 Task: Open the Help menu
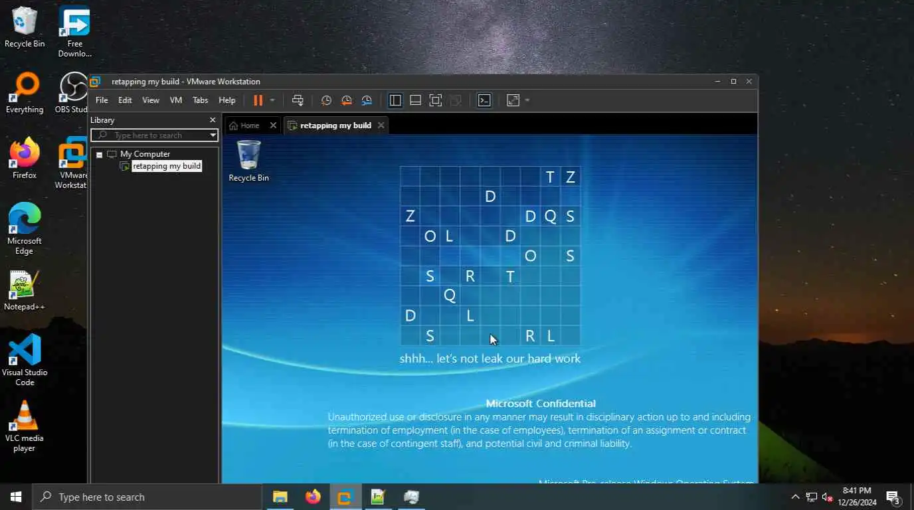click(227, 100)
